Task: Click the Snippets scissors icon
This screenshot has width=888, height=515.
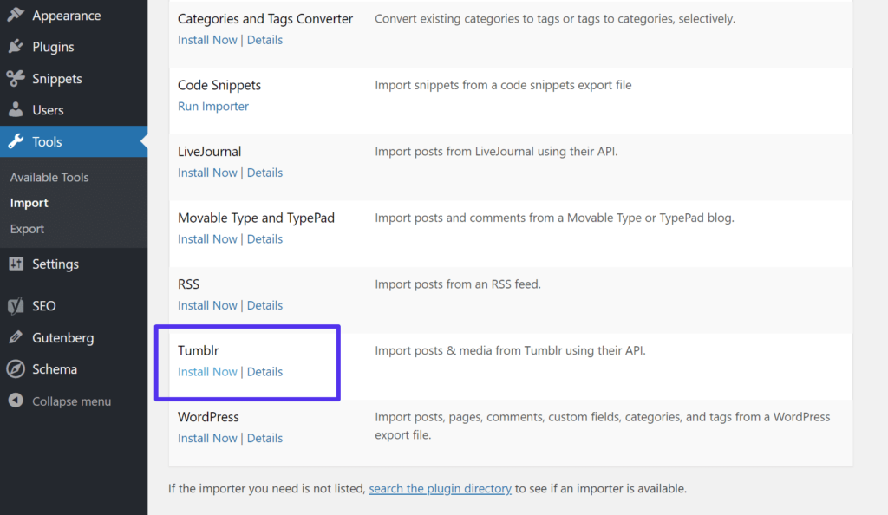Action: (16, 79)
